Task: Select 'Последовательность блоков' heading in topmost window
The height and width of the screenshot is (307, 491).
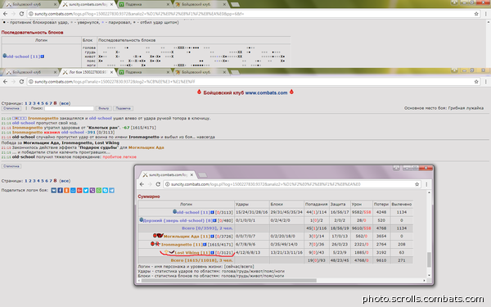Action: 32,33
